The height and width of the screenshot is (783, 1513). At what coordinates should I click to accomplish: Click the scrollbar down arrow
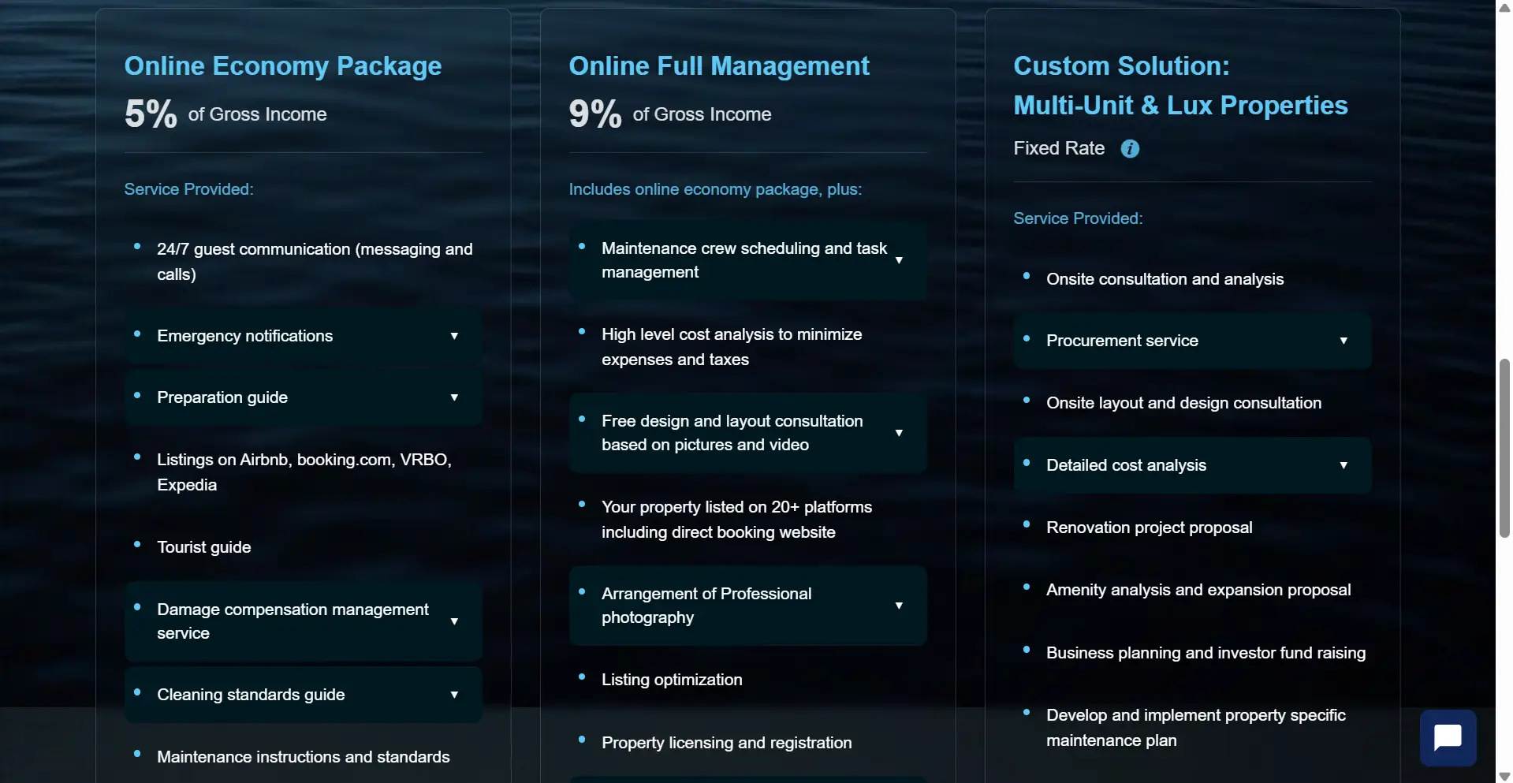(1504, 775)
